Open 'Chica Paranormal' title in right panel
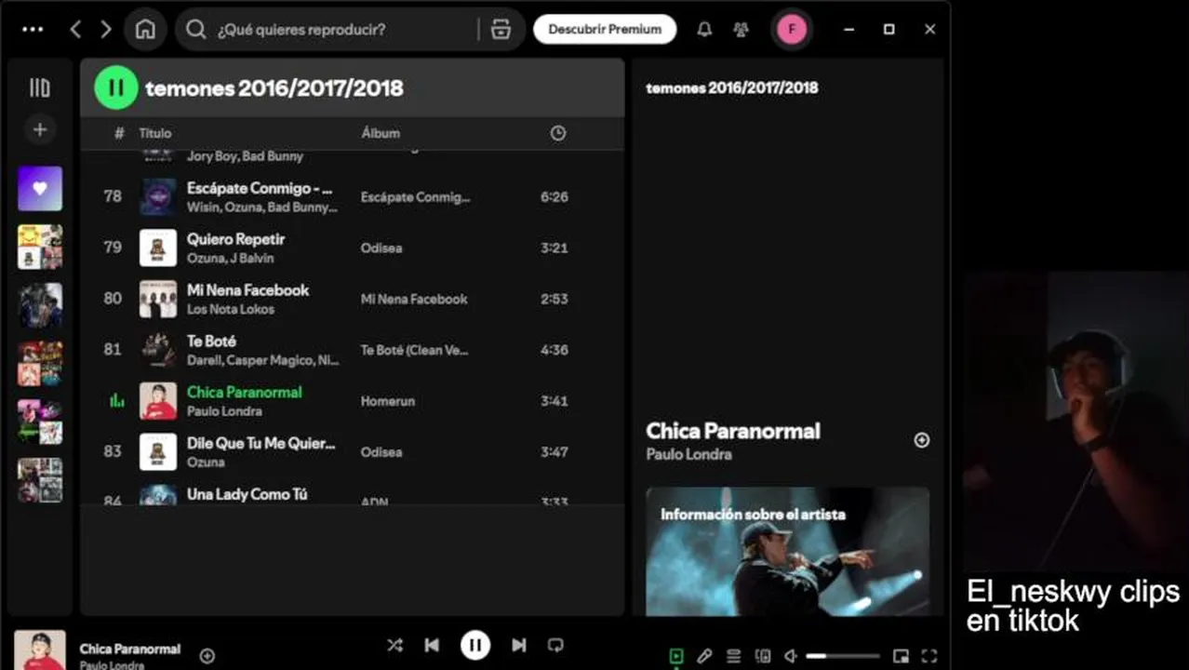This screenshot has width=1189, height=670. click(733, 431)
